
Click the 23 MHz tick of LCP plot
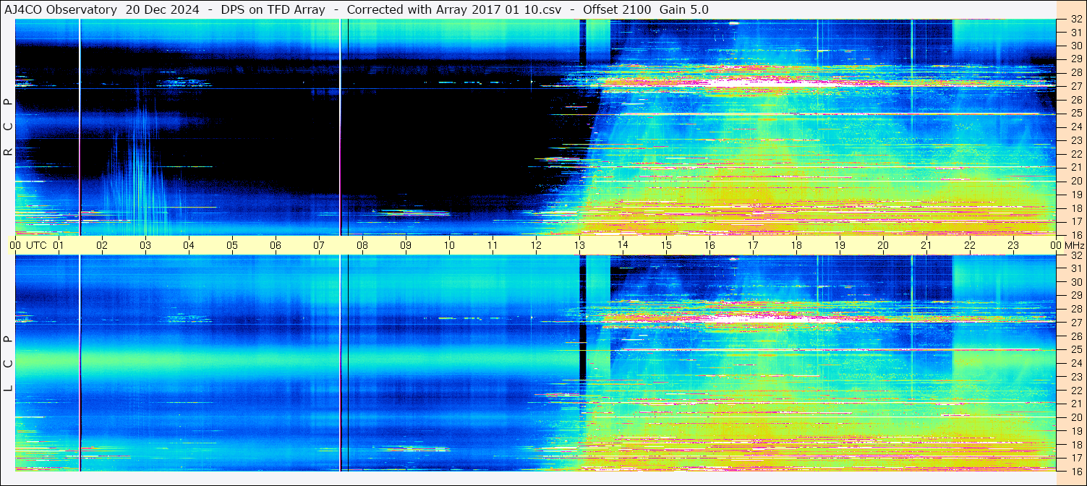(x=1075, y=377)
